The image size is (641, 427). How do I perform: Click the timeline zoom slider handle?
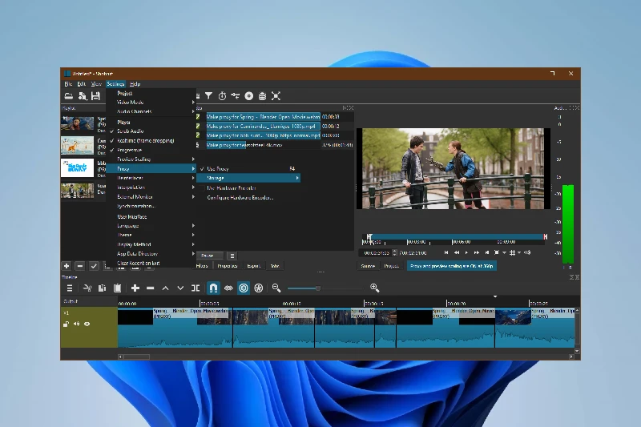[318, 288]
